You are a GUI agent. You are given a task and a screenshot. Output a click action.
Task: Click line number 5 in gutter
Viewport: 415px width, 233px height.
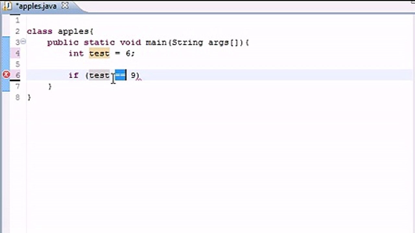click(x=18, y=64)
